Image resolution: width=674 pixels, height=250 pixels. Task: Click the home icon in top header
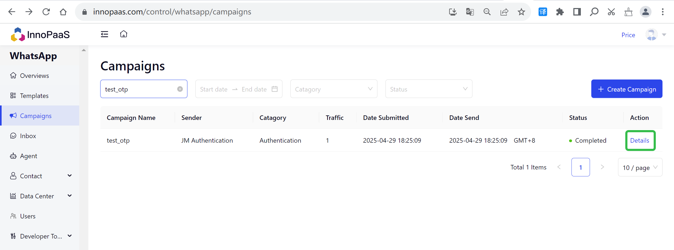pyautogui.click(x=123, y=34)
